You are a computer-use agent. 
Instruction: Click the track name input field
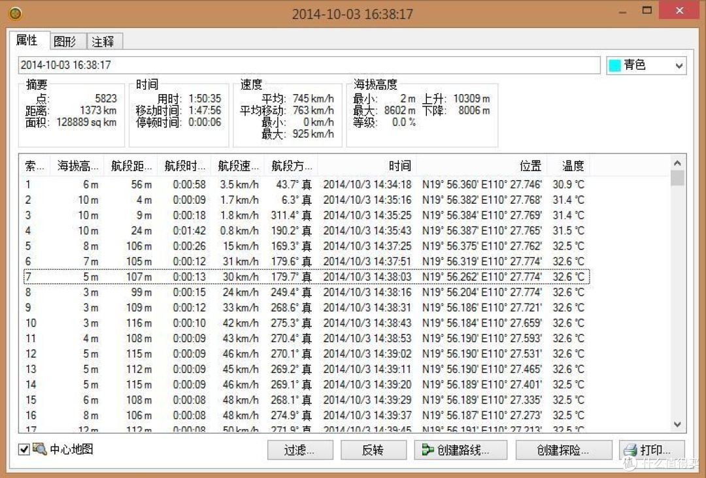(x=309, y=65)
